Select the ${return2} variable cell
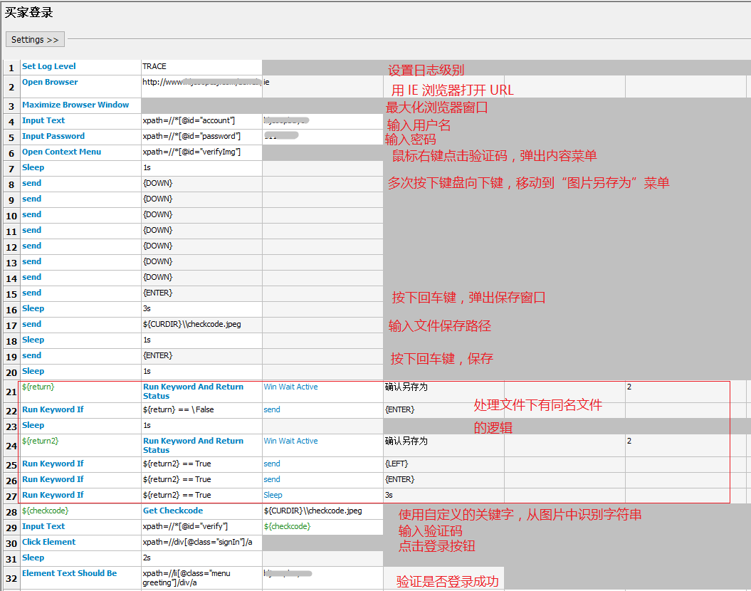Viewport: 751px width, 591px height. pyautogui.click(x=80, y=446)
